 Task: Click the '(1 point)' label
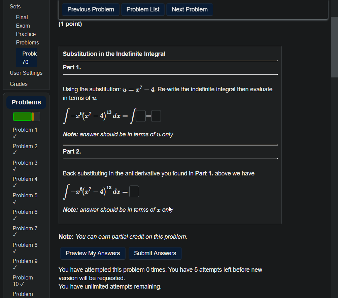[x=70, y=24]
